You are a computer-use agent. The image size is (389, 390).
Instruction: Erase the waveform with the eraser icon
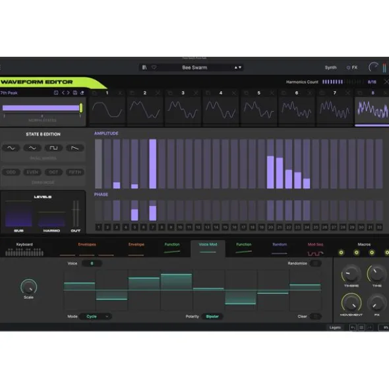[x=82, y=93]
